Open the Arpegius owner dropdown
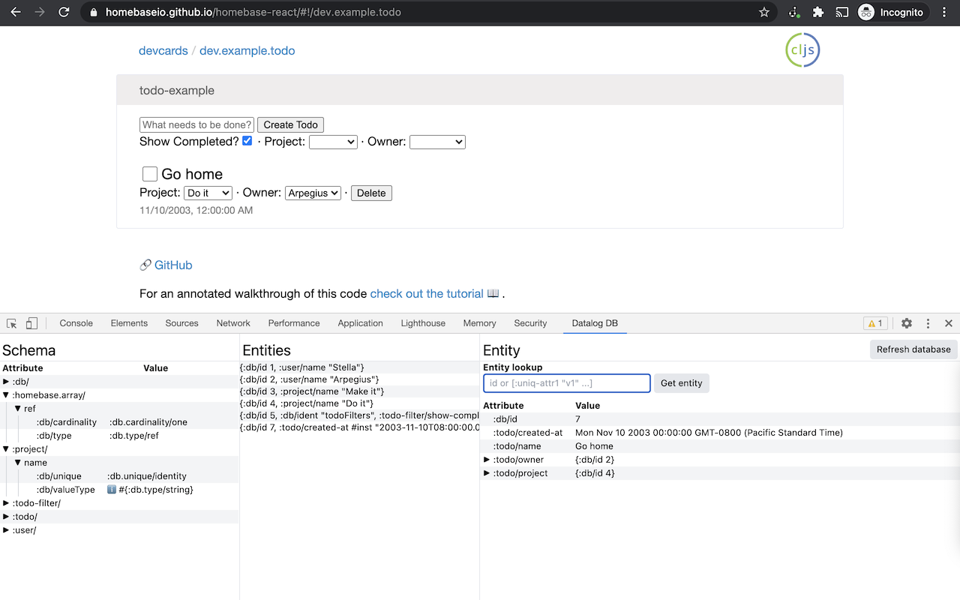This screenshot has height=600, width=960. pos(313,193)
